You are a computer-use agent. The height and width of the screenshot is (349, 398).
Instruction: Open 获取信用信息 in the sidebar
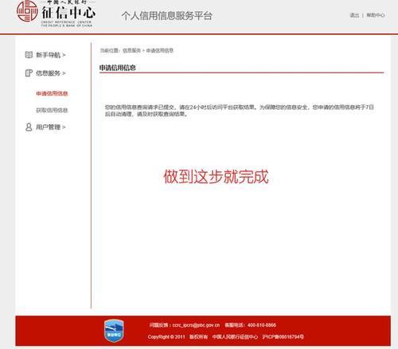point(52,110)
